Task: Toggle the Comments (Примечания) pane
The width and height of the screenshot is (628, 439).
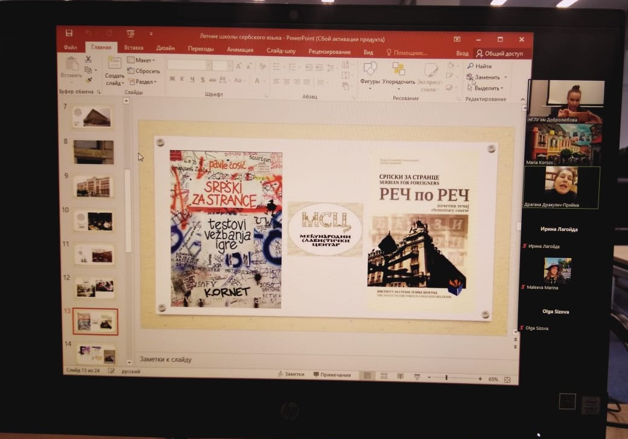Action: pos(332,375)
